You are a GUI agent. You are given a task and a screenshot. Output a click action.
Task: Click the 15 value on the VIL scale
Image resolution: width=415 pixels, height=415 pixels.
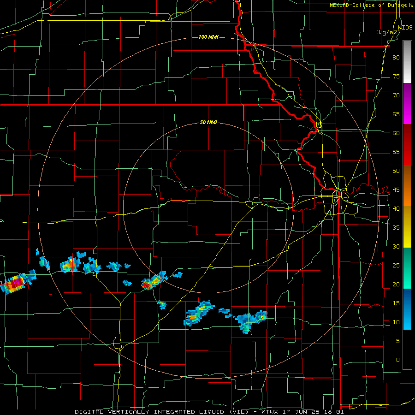click(396, 303)
